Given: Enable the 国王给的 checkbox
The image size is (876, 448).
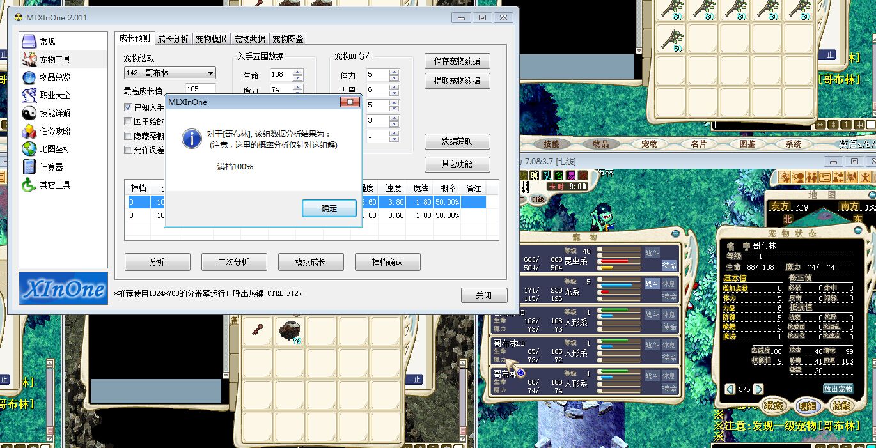Looking at the screenshot, I should pyautogui.click(x=129, y=121).
